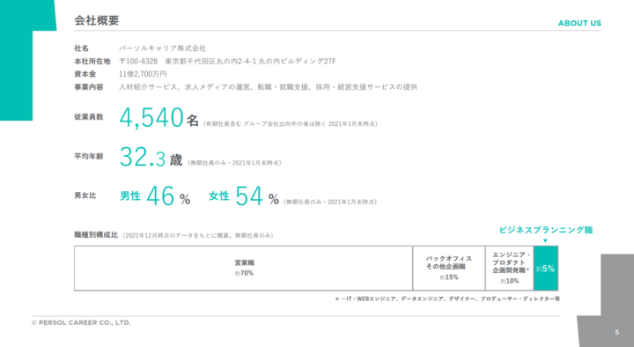Click the 会社概要 slide title

point(96,20)
